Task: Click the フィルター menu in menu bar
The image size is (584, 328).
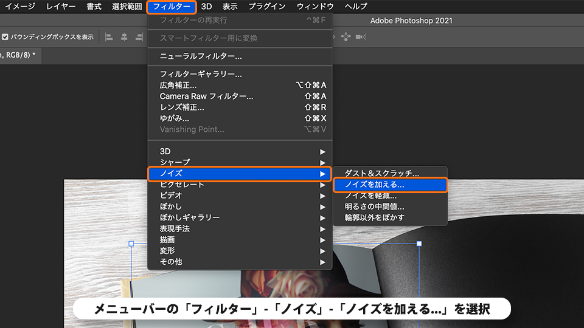Action: 172,6
